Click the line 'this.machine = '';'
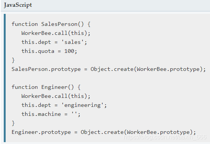Screen dimensions: 210x144 coord(51,114)
